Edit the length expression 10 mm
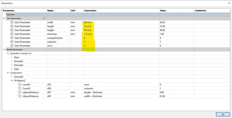 pyautogui.click(x=121, y=26)
